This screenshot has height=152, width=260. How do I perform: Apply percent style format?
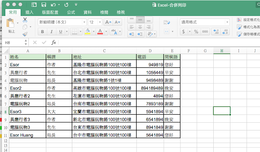point(196,32)
